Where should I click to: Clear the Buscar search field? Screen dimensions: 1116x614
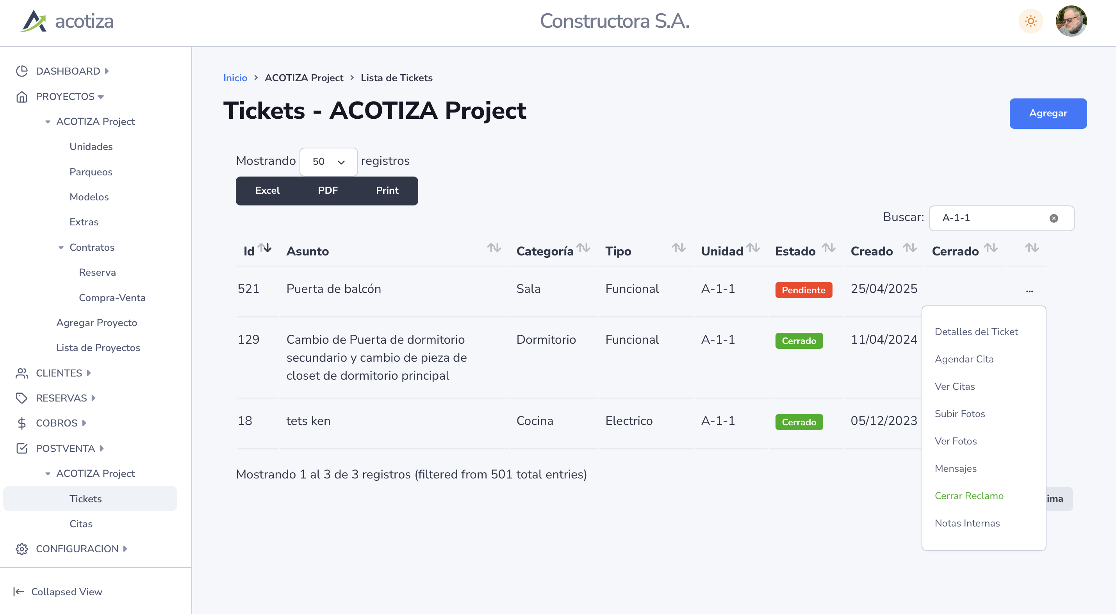(1054, 218)
